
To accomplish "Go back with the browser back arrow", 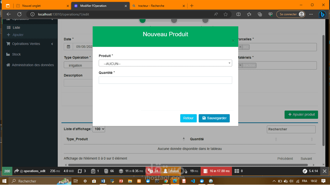I will click(x=9, y=14).
